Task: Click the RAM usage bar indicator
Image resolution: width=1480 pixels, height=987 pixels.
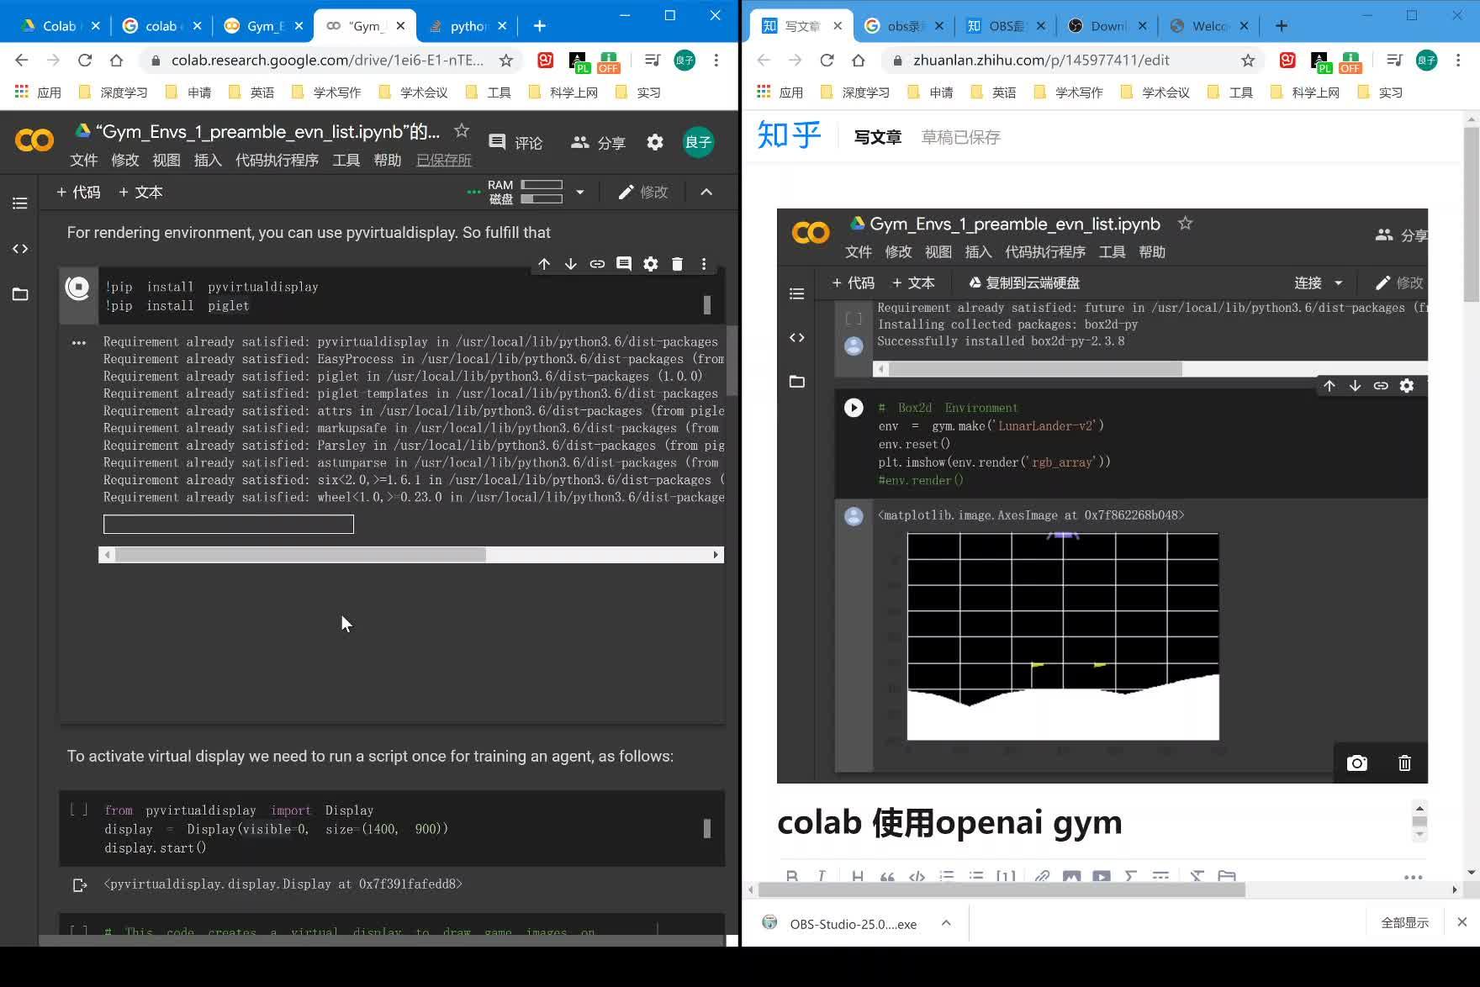Action: click(x=542, y=185)
